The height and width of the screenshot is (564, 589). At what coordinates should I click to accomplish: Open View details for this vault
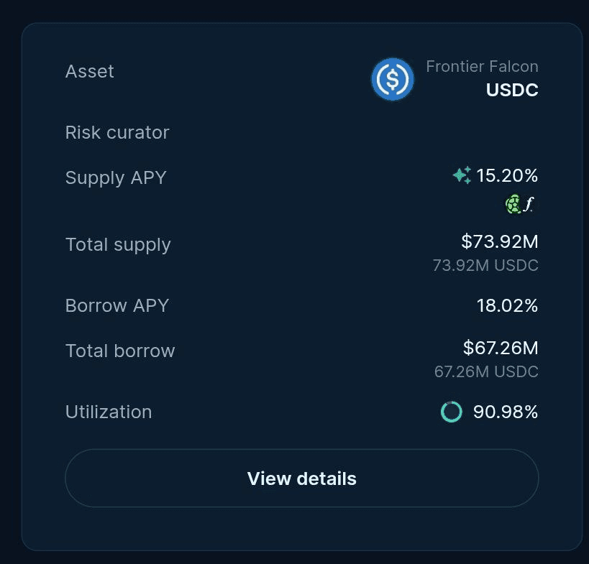[301, 479]
